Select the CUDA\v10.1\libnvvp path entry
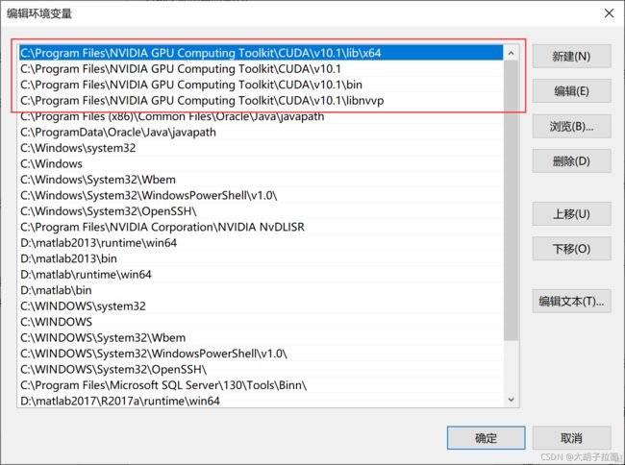This screenshot has width=625, height=465. click(262, 100)
